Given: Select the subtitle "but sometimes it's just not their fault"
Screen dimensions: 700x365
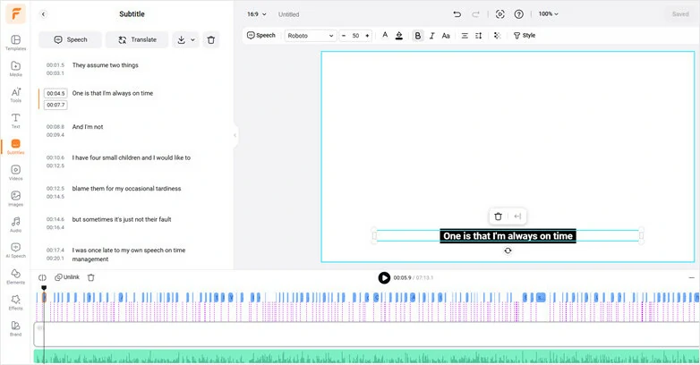Looking at the screenshot, I should click(122, 219).
